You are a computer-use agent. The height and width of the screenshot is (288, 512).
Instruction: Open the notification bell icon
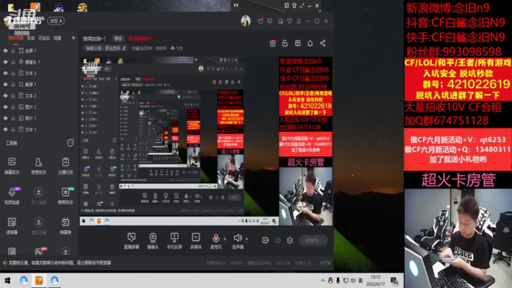click(x=310, y=44)
